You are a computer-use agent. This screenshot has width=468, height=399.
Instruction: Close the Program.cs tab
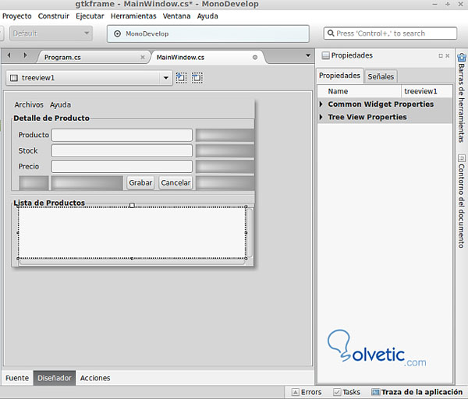143,57
